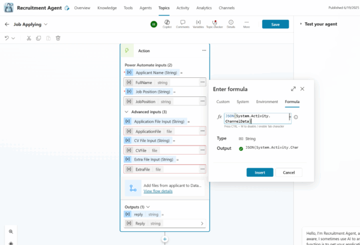Collapse the Outputs (1) section

(x=148, y=207)
